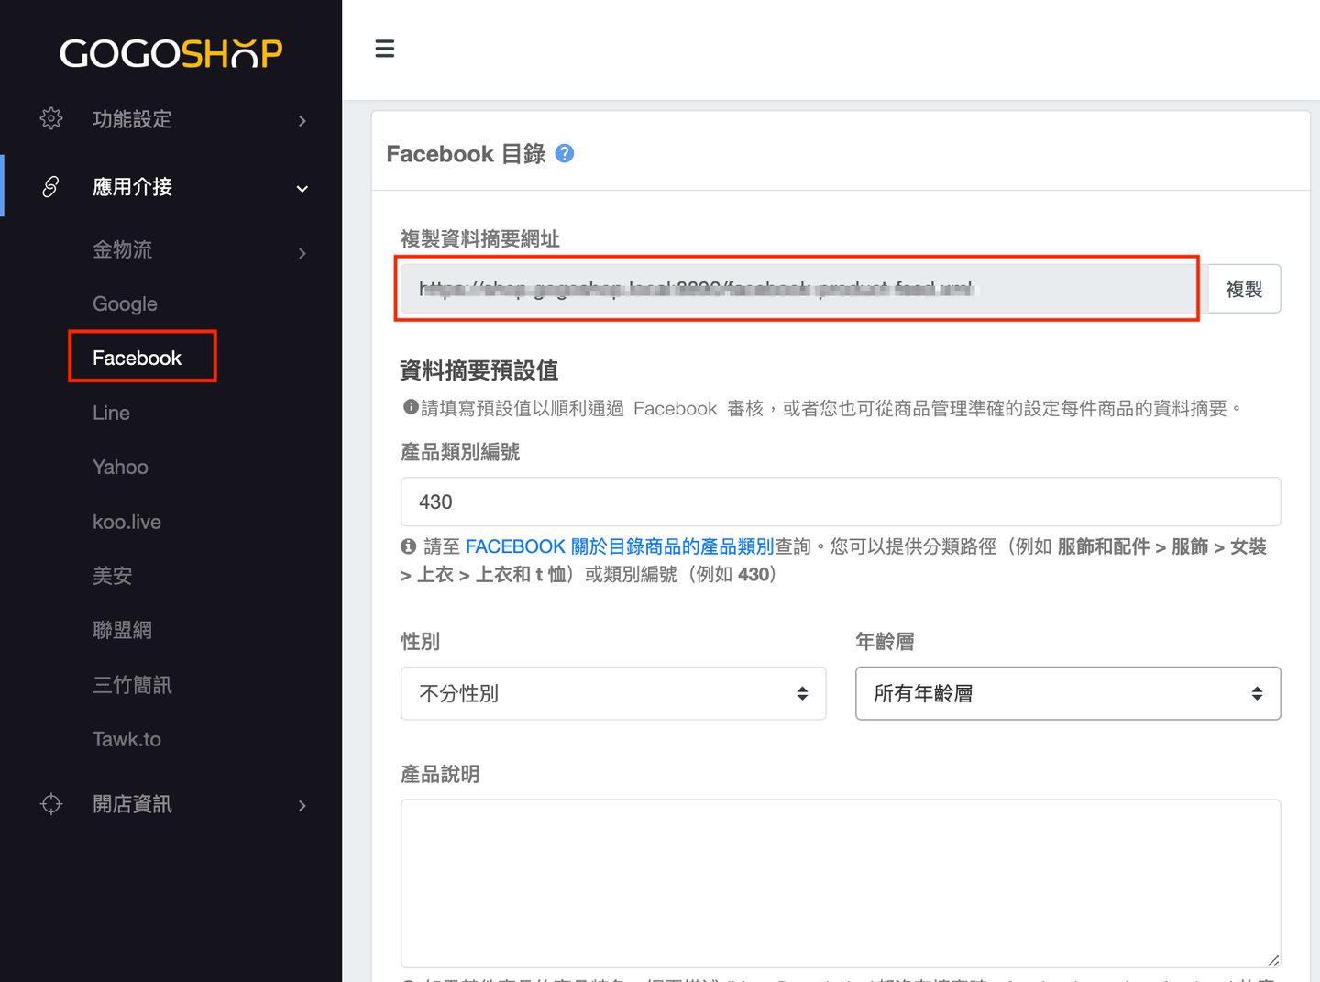Viewport: 1320px width, 982px height.
Task: Click the 產品類別編號 input field
Action: point(840,502)
